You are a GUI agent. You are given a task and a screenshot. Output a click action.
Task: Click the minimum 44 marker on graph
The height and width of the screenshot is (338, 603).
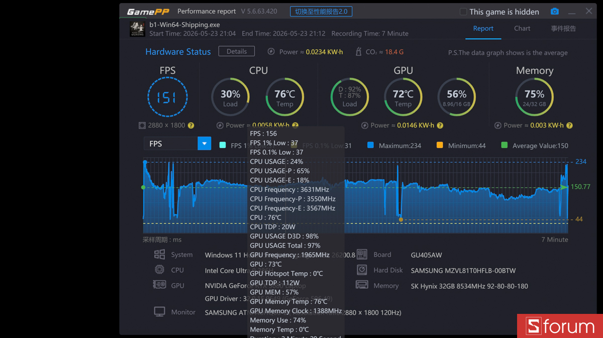[400, 219]
